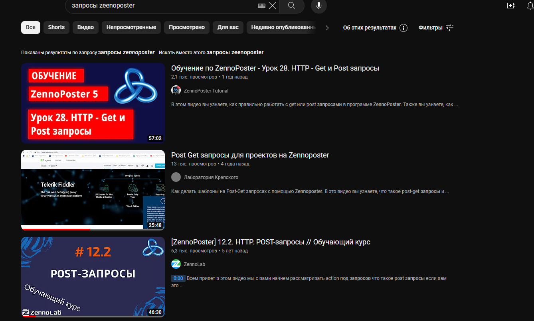Go to ZennoLab channel name
Viewport: 534px width, 321px height.
(194, 264)
